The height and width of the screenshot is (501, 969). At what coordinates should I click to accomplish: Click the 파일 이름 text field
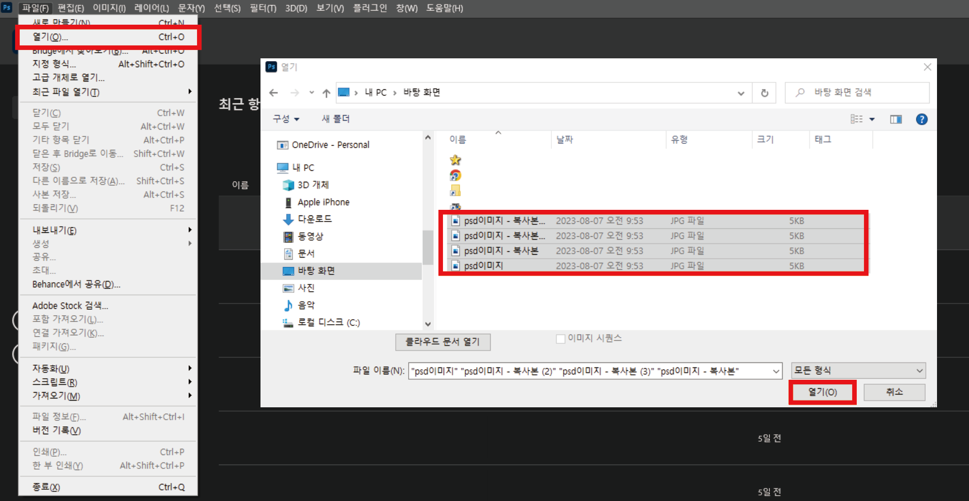[x=589, y=371]
